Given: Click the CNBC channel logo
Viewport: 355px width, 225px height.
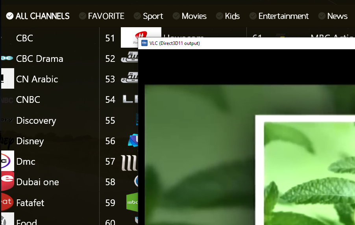Looking at the screenshot, I should point(7,100).
